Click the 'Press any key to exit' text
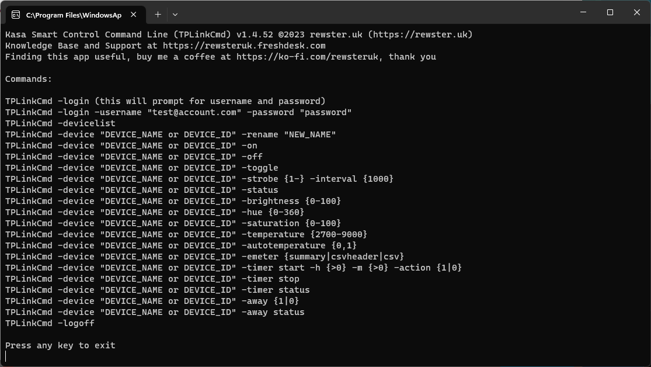Screen dimensions: 651x367 [x=60, y=345]
